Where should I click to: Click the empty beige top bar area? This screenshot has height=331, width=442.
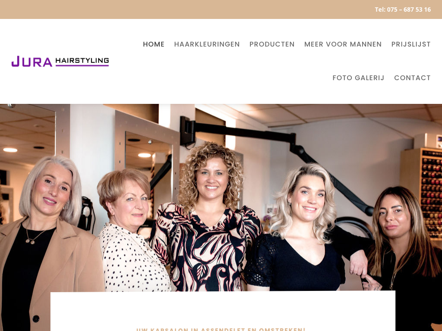click(x=186, y=9)
